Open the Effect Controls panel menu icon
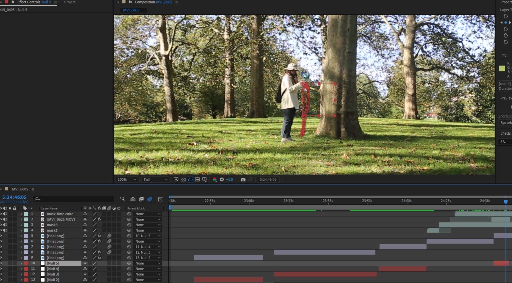This screenshot has width=512, height=283. pos(55,2)
